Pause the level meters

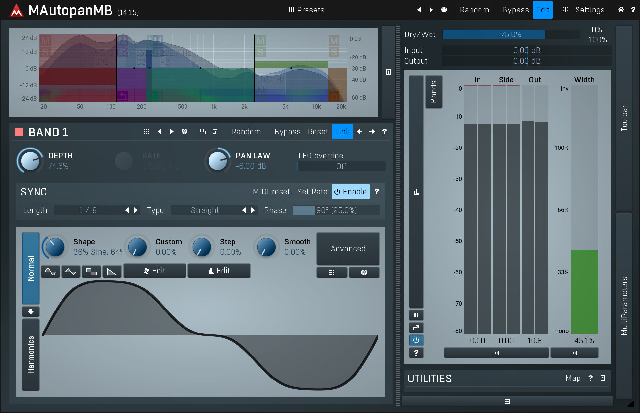416,315
